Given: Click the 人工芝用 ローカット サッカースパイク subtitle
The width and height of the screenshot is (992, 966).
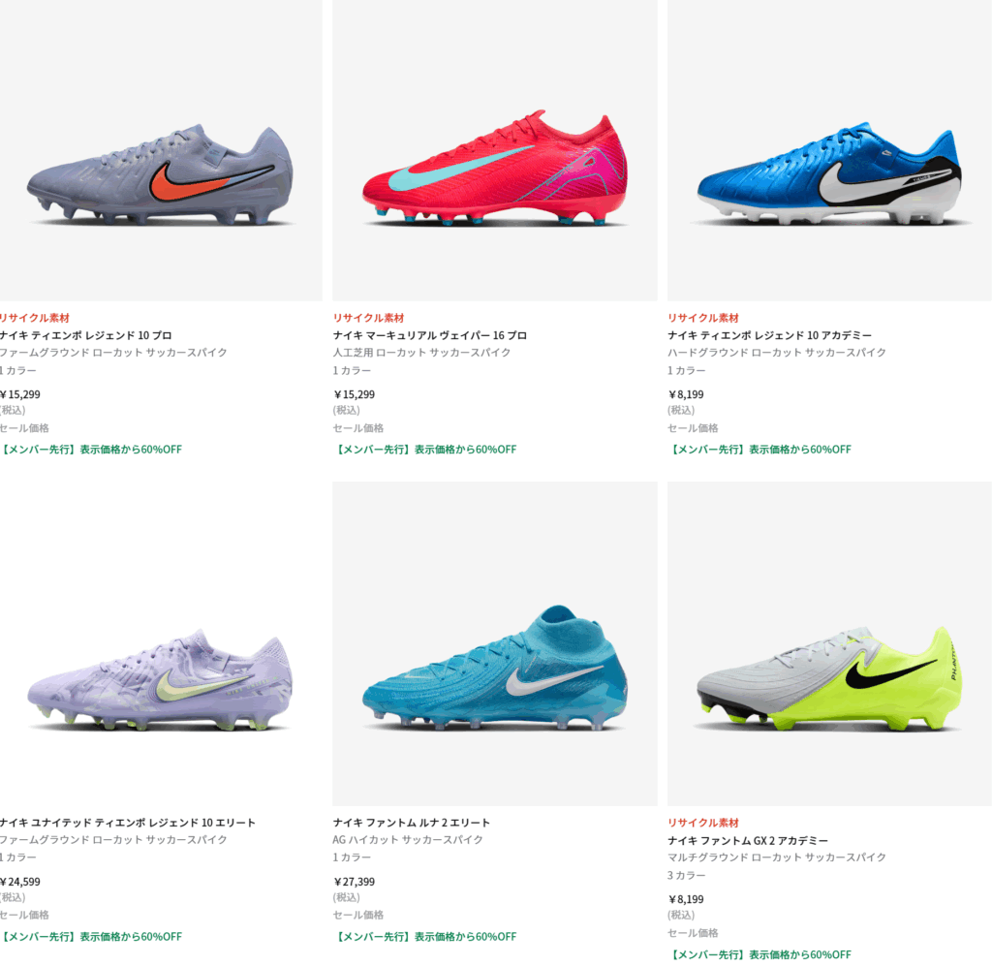Looking at the screenshot, I should pos(421,353).
